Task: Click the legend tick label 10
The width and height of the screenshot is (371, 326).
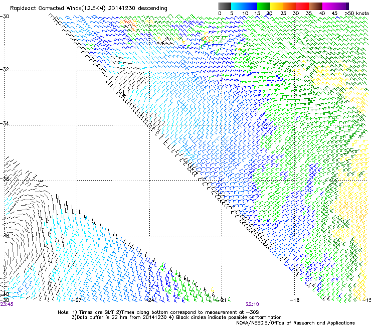Action: click(245, 14)
